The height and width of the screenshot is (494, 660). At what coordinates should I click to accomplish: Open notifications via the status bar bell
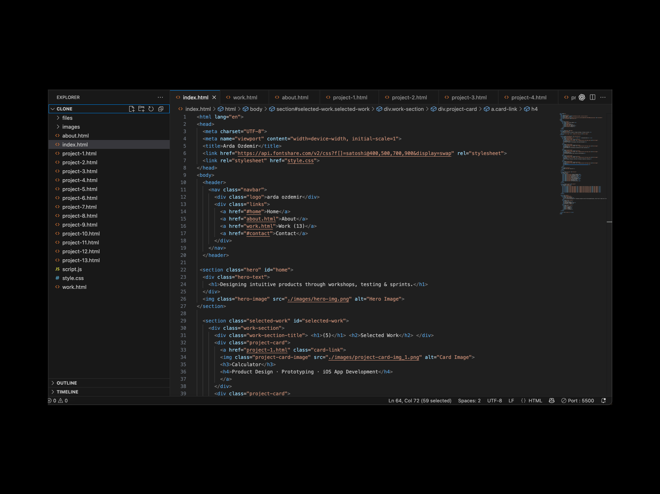point(603,401)
